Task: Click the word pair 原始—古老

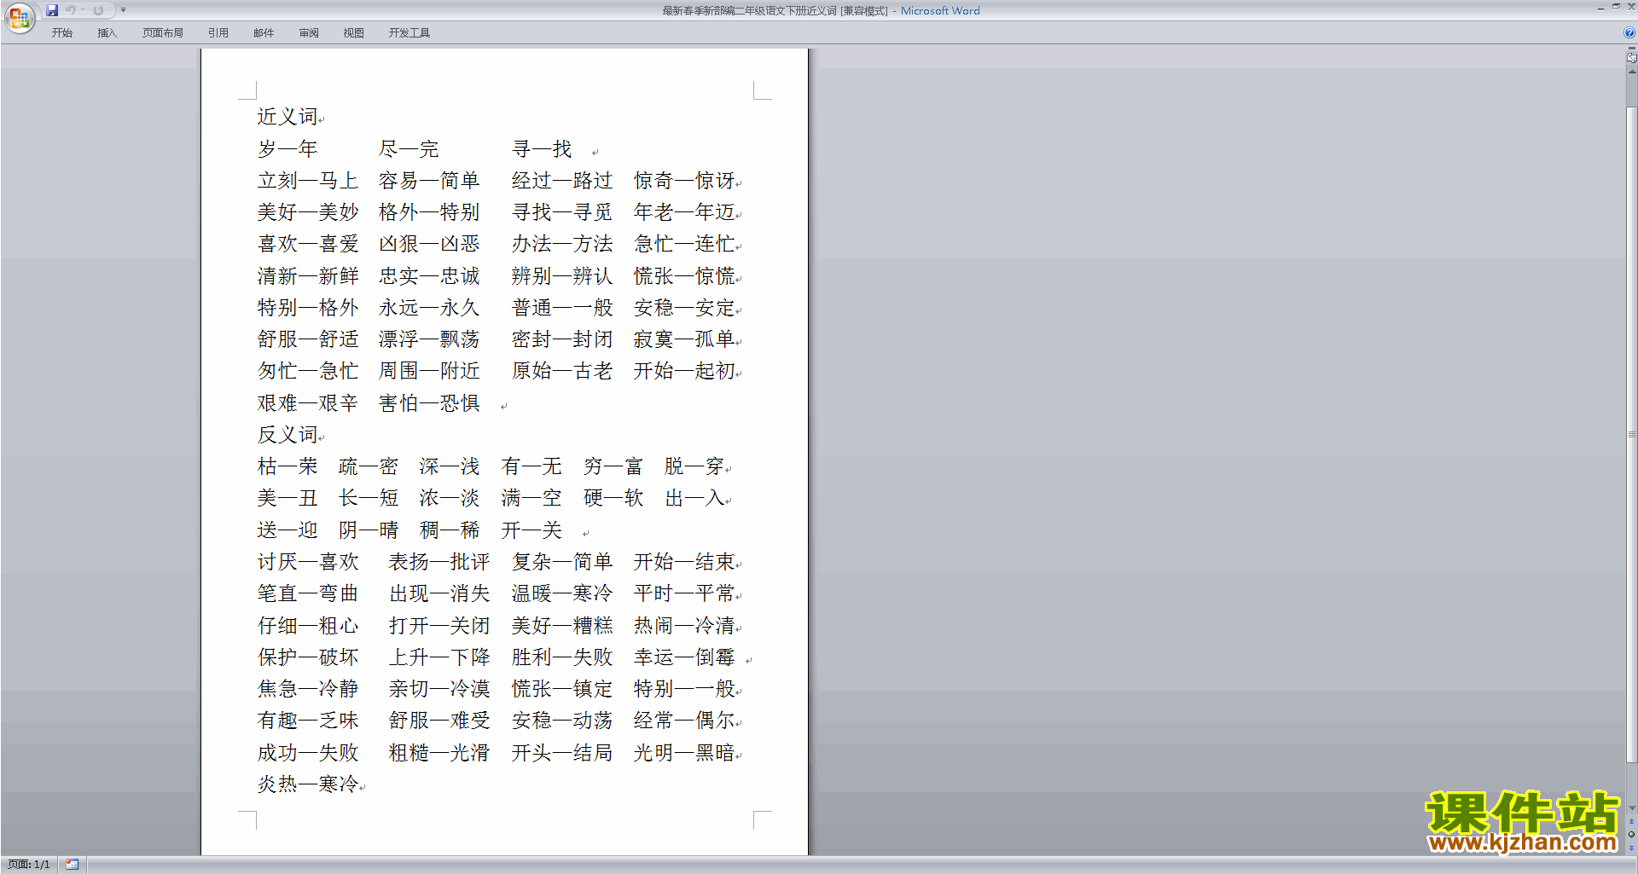Action: point(562,371)
